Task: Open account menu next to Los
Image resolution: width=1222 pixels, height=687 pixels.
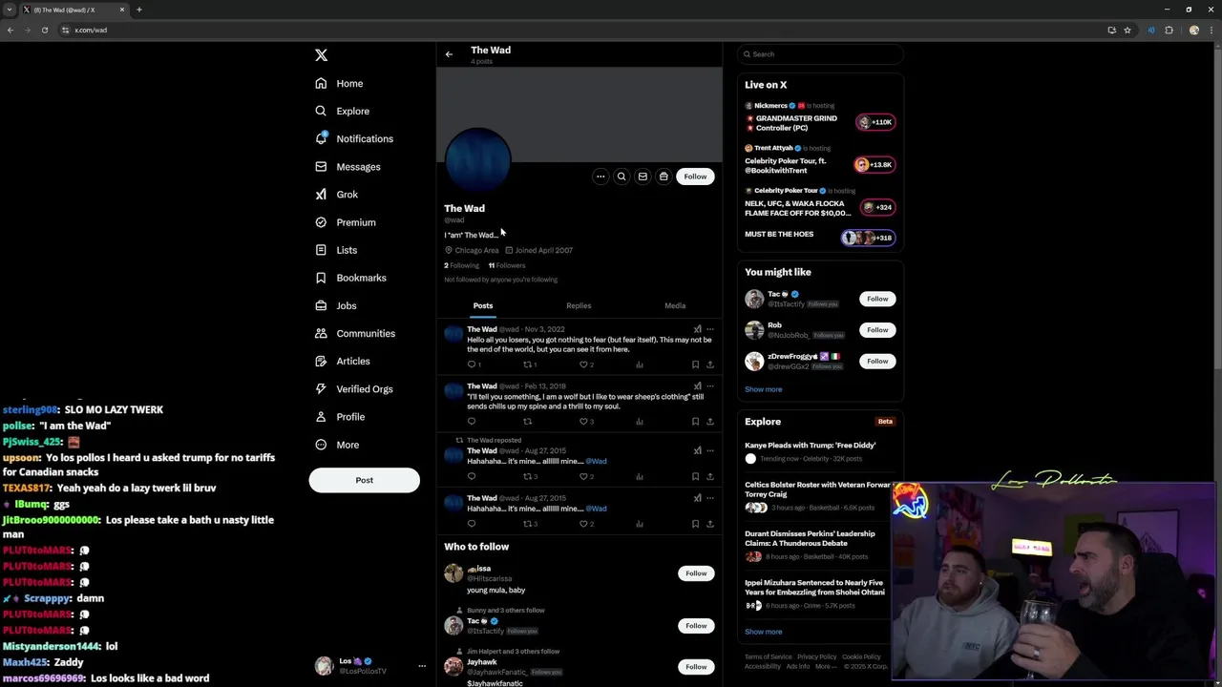Action: click(x=421, y=666)
